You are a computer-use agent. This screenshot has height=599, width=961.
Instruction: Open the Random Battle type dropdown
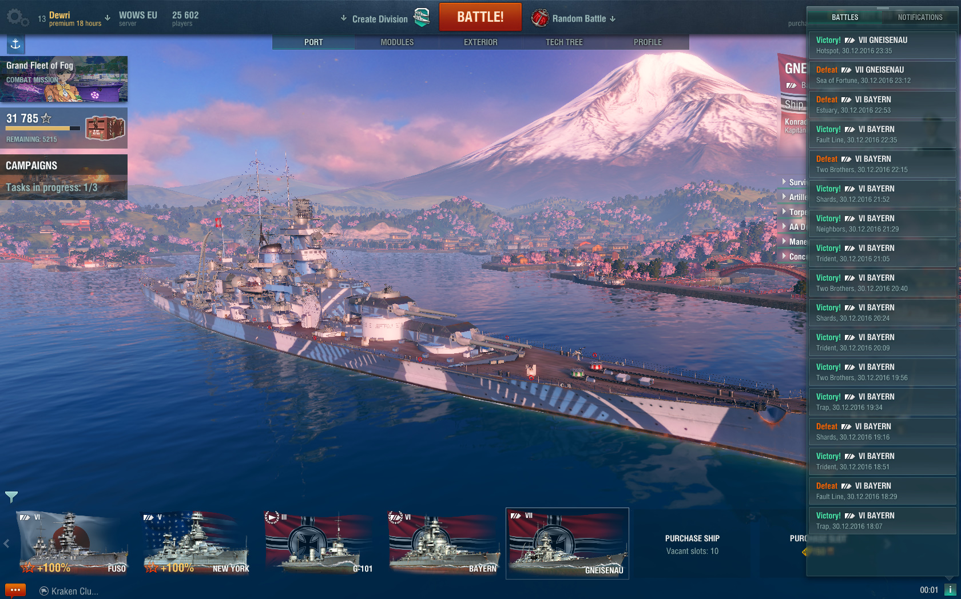click(613, 19)
